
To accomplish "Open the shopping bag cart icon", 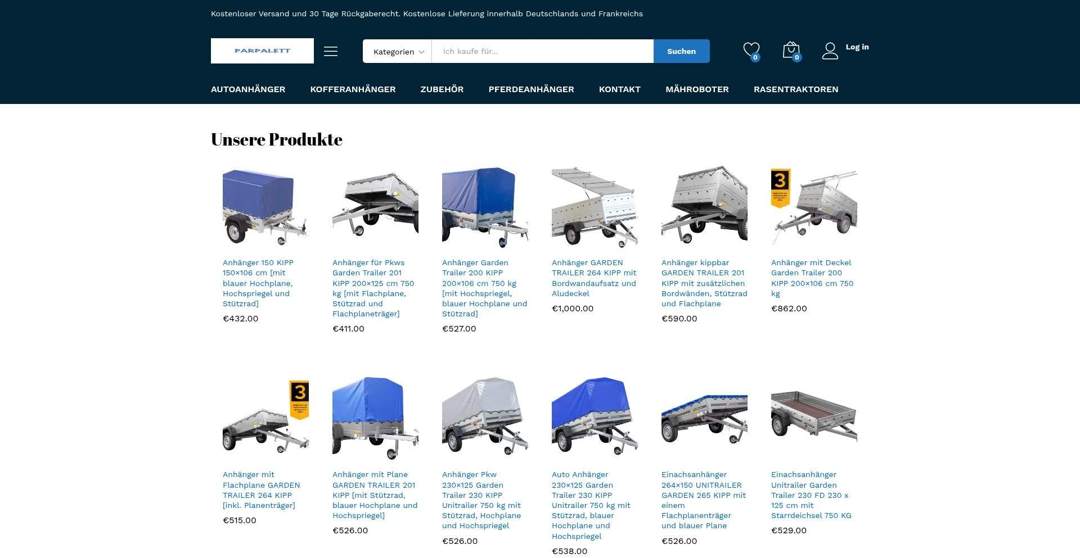I will tap(791, 51).
